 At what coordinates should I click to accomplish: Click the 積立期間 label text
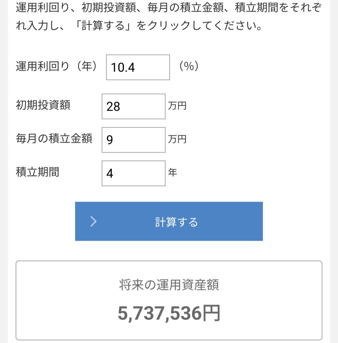coord(38,172)
